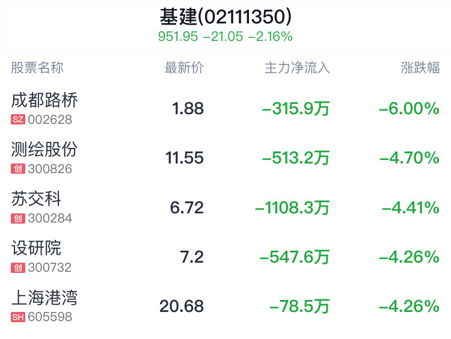The image size is (451, 339).
Task: Open the 成都路桥 stock details
Action: point(44,100)
